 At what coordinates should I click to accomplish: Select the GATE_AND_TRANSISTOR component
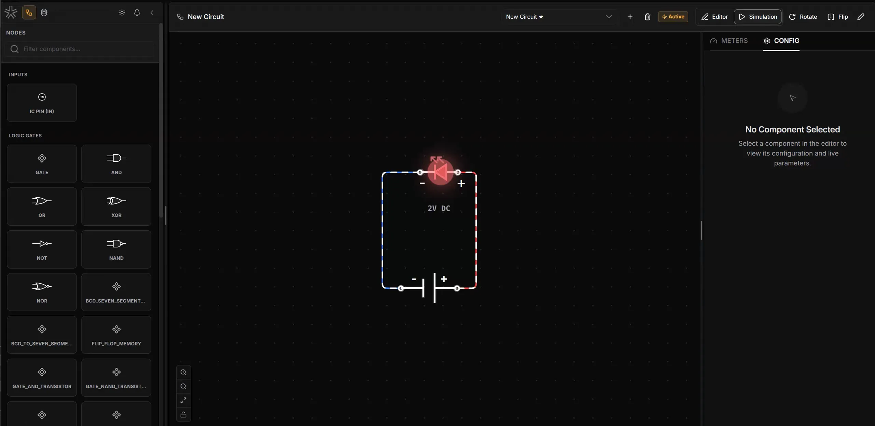tap(42, 378)
